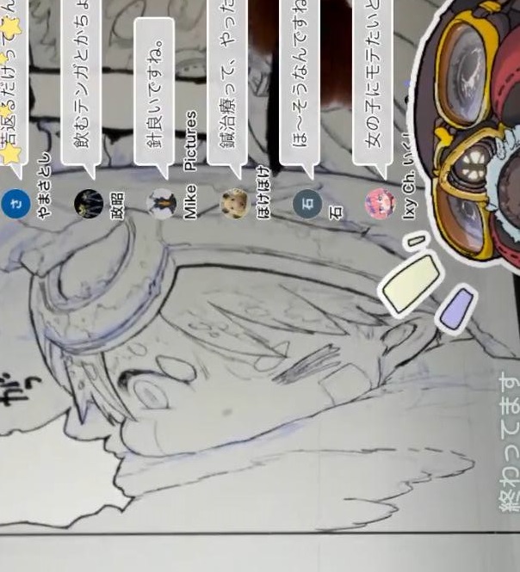The image size is (520, 572).
Task: Click the username Ixy Ch.
Action: click(409, 196)
